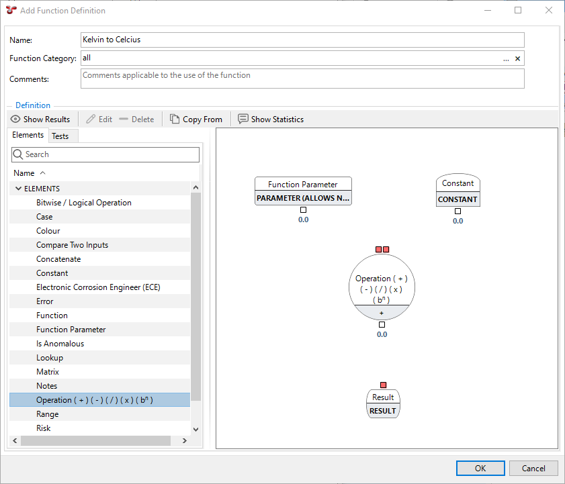Click the Delete minus icon
Viewport: 565px width, 484px height.
(124, 119)
